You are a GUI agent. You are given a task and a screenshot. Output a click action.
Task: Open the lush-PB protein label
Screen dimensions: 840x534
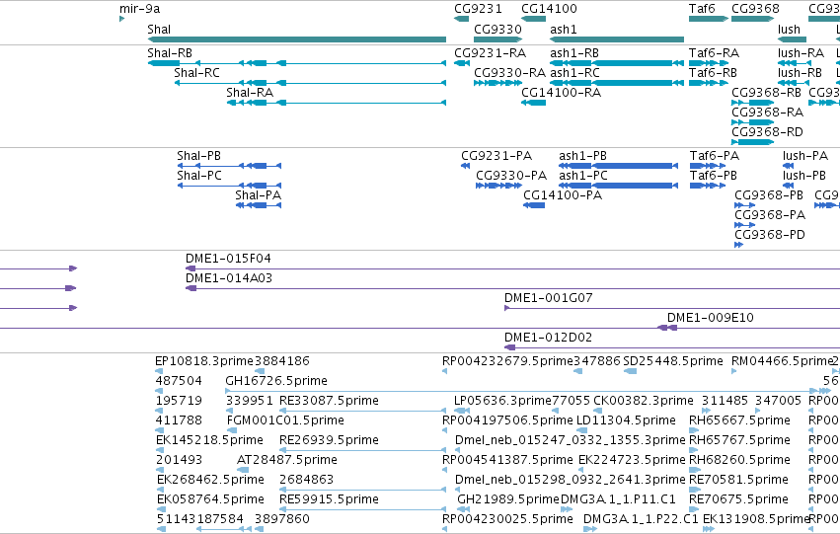pos(804,176)
